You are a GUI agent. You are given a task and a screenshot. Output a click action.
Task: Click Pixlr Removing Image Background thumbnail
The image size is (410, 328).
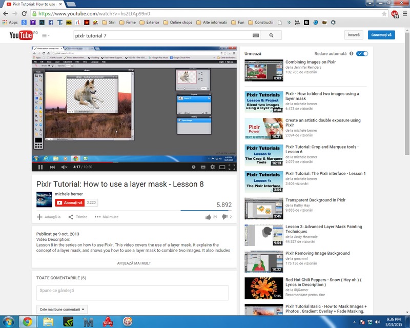point(264,262)
